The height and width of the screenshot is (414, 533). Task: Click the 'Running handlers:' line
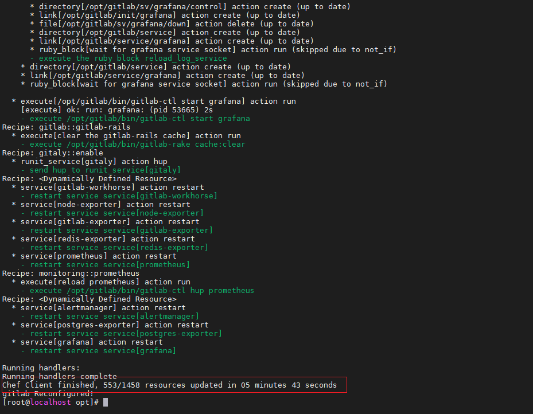click(x=41, y=368)
